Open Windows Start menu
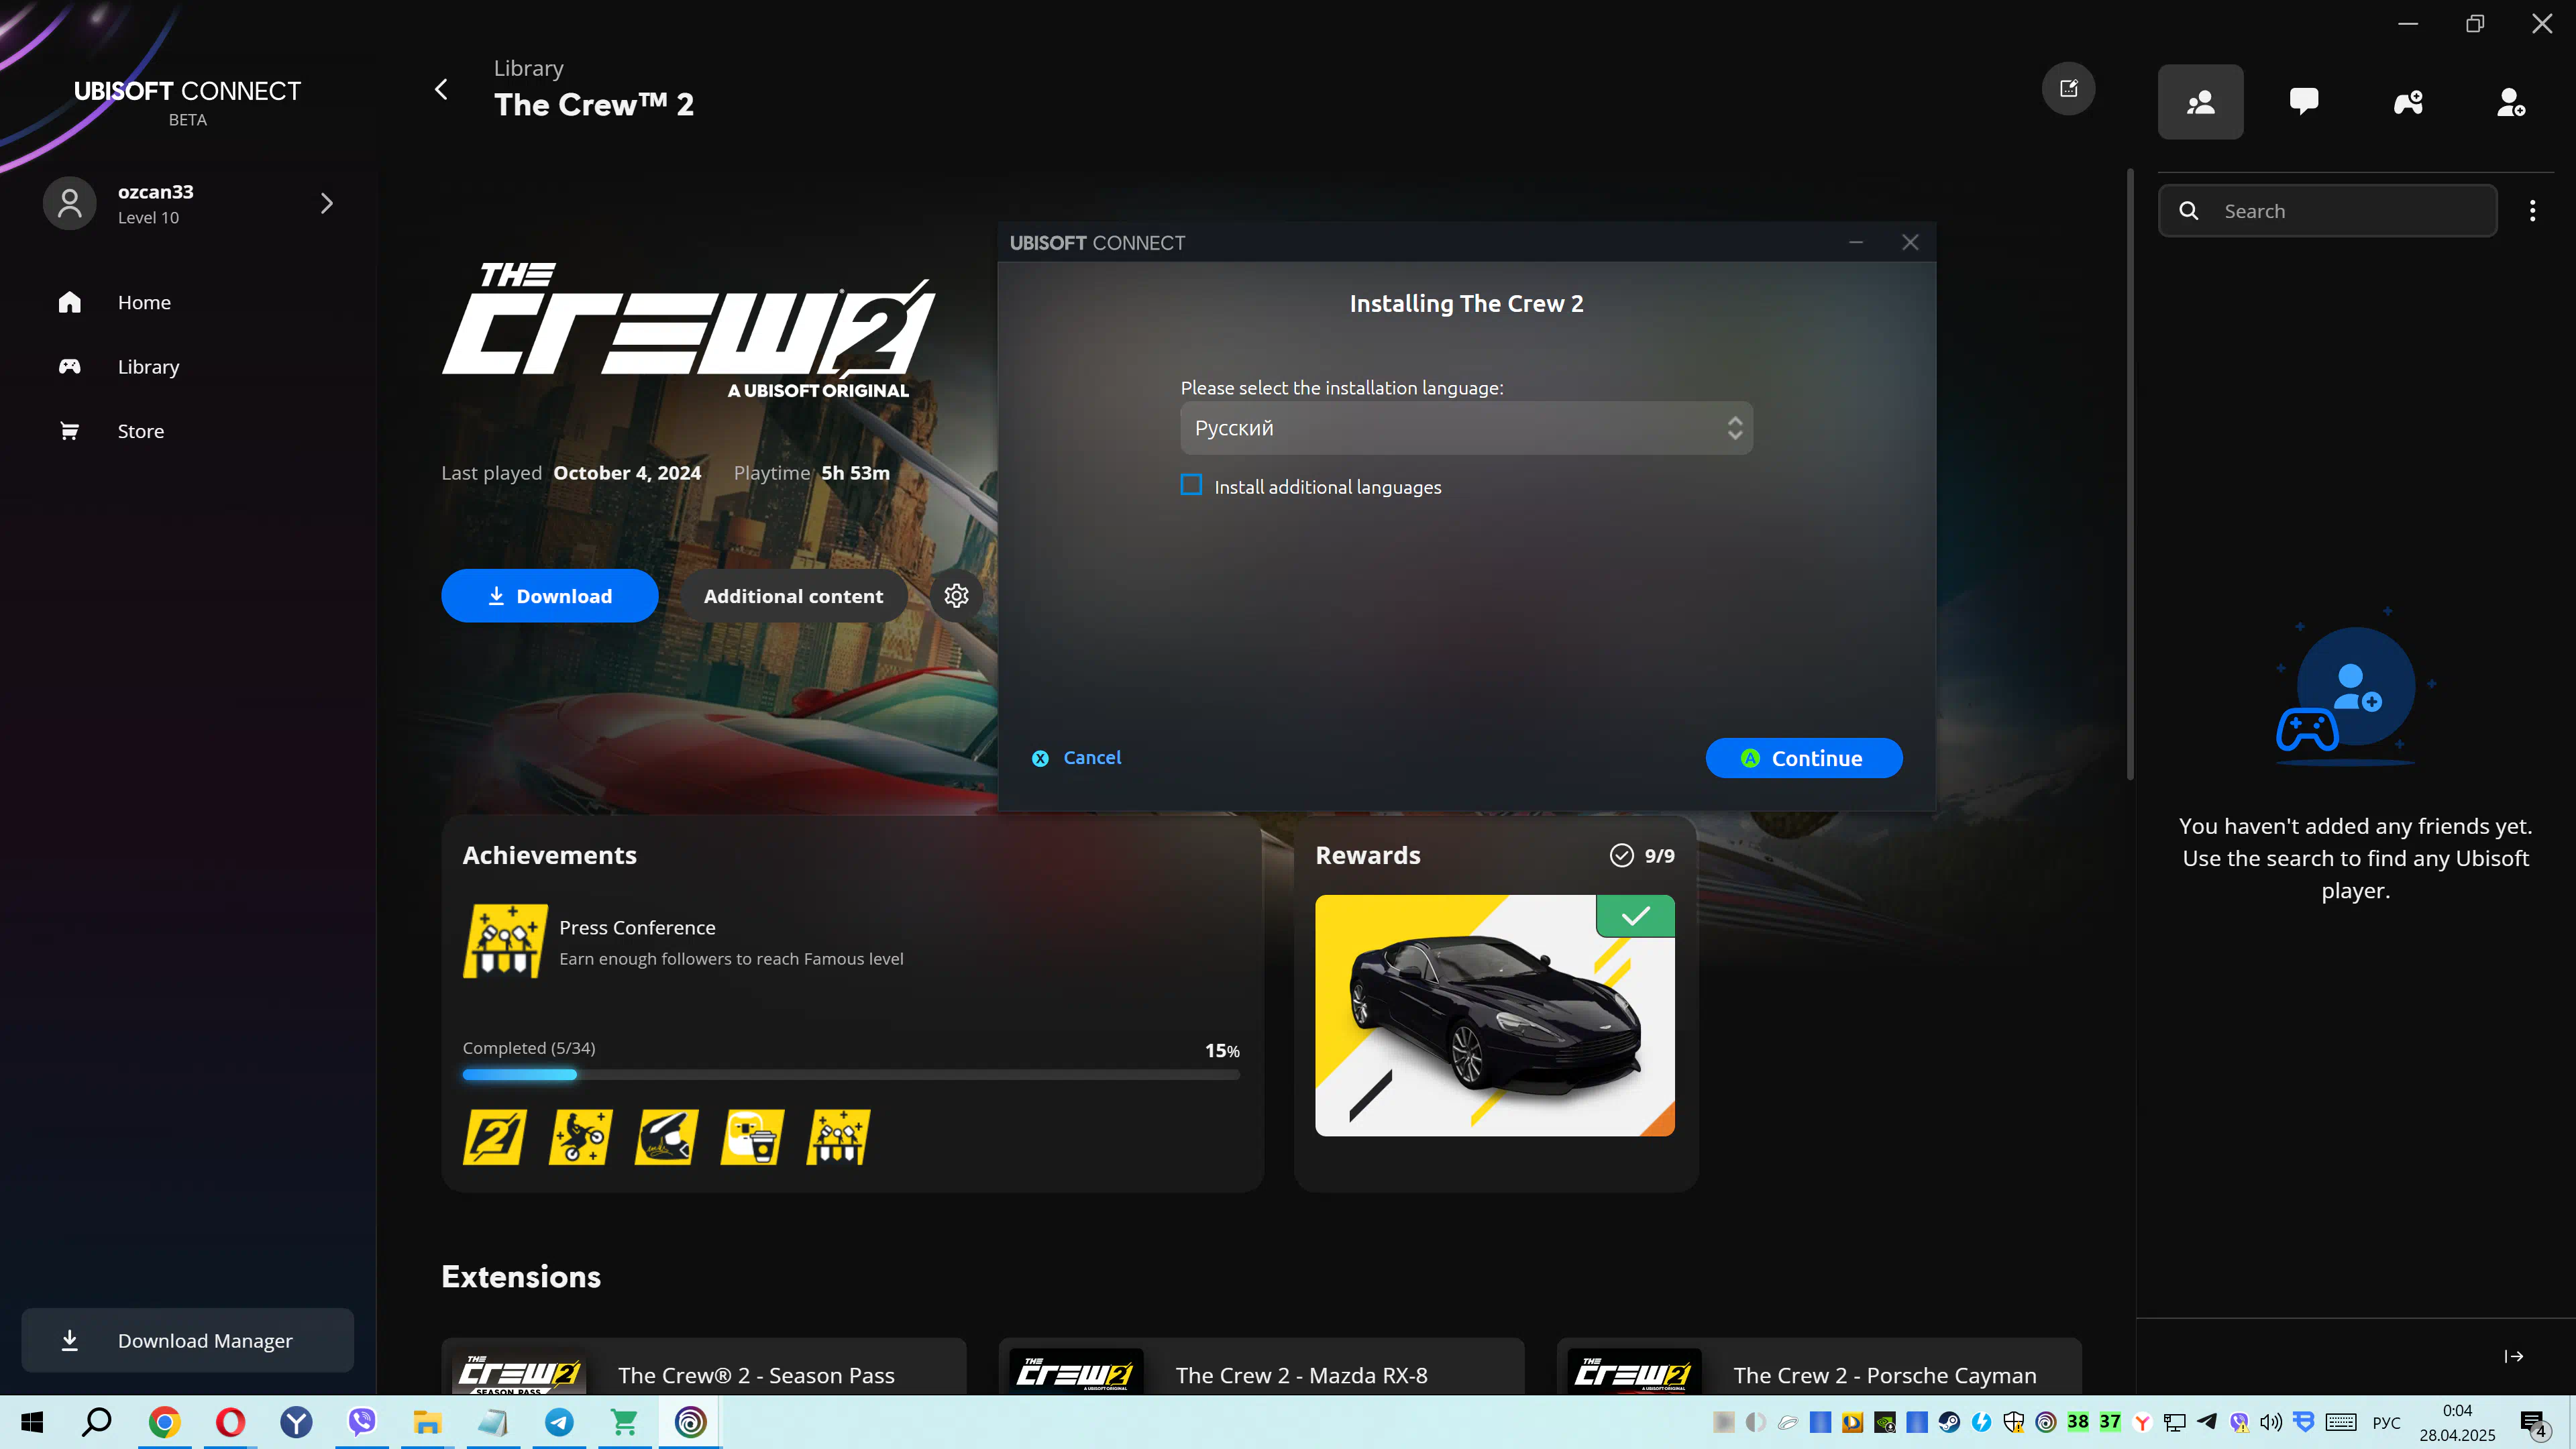 point(32,1422)
